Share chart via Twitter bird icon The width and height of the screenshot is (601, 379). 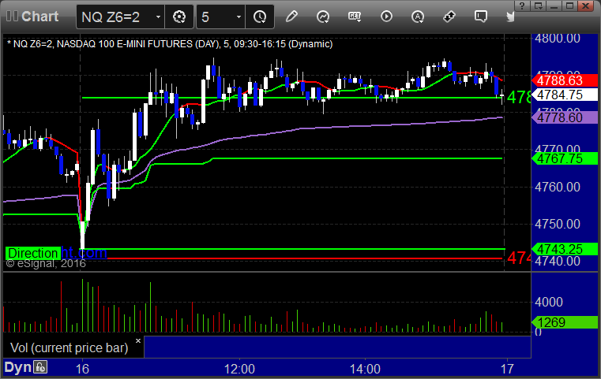510,17
